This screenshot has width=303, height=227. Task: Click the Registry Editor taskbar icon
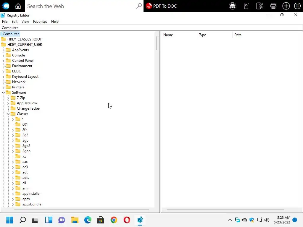tap(140, 220)
